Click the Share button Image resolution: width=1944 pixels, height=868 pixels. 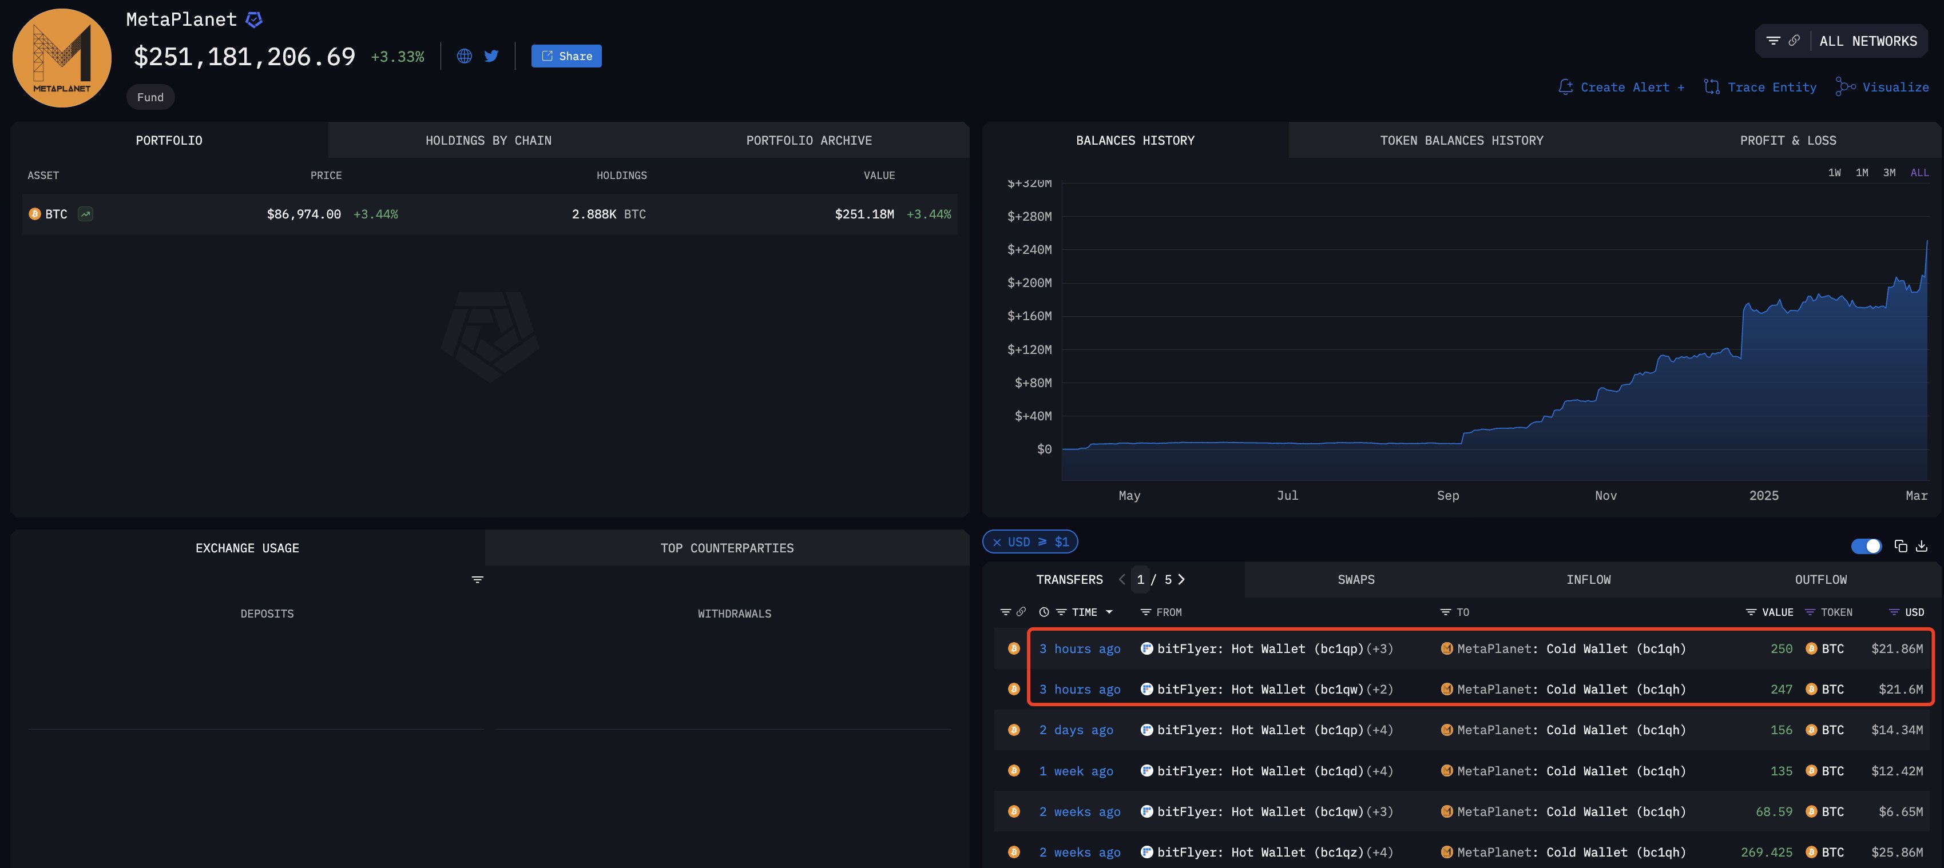565,56
